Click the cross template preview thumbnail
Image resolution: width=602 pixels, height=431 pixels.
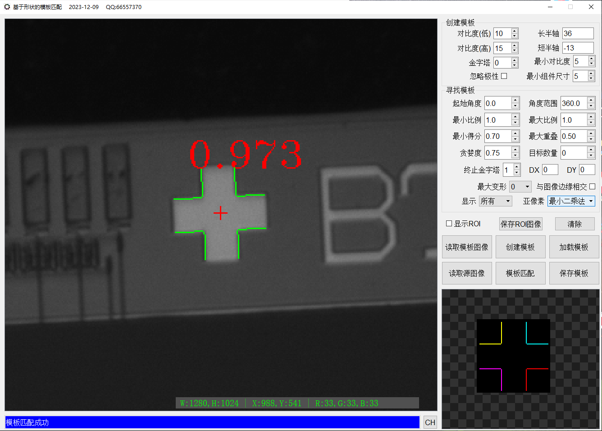click(x=513, y=356)
